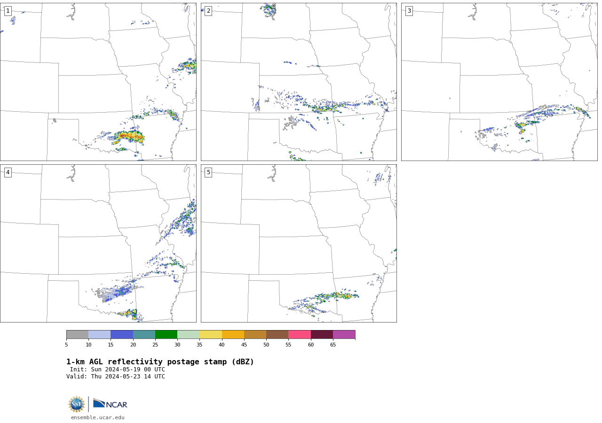Click the colorbar tick label 35

[x=199, y=345]
